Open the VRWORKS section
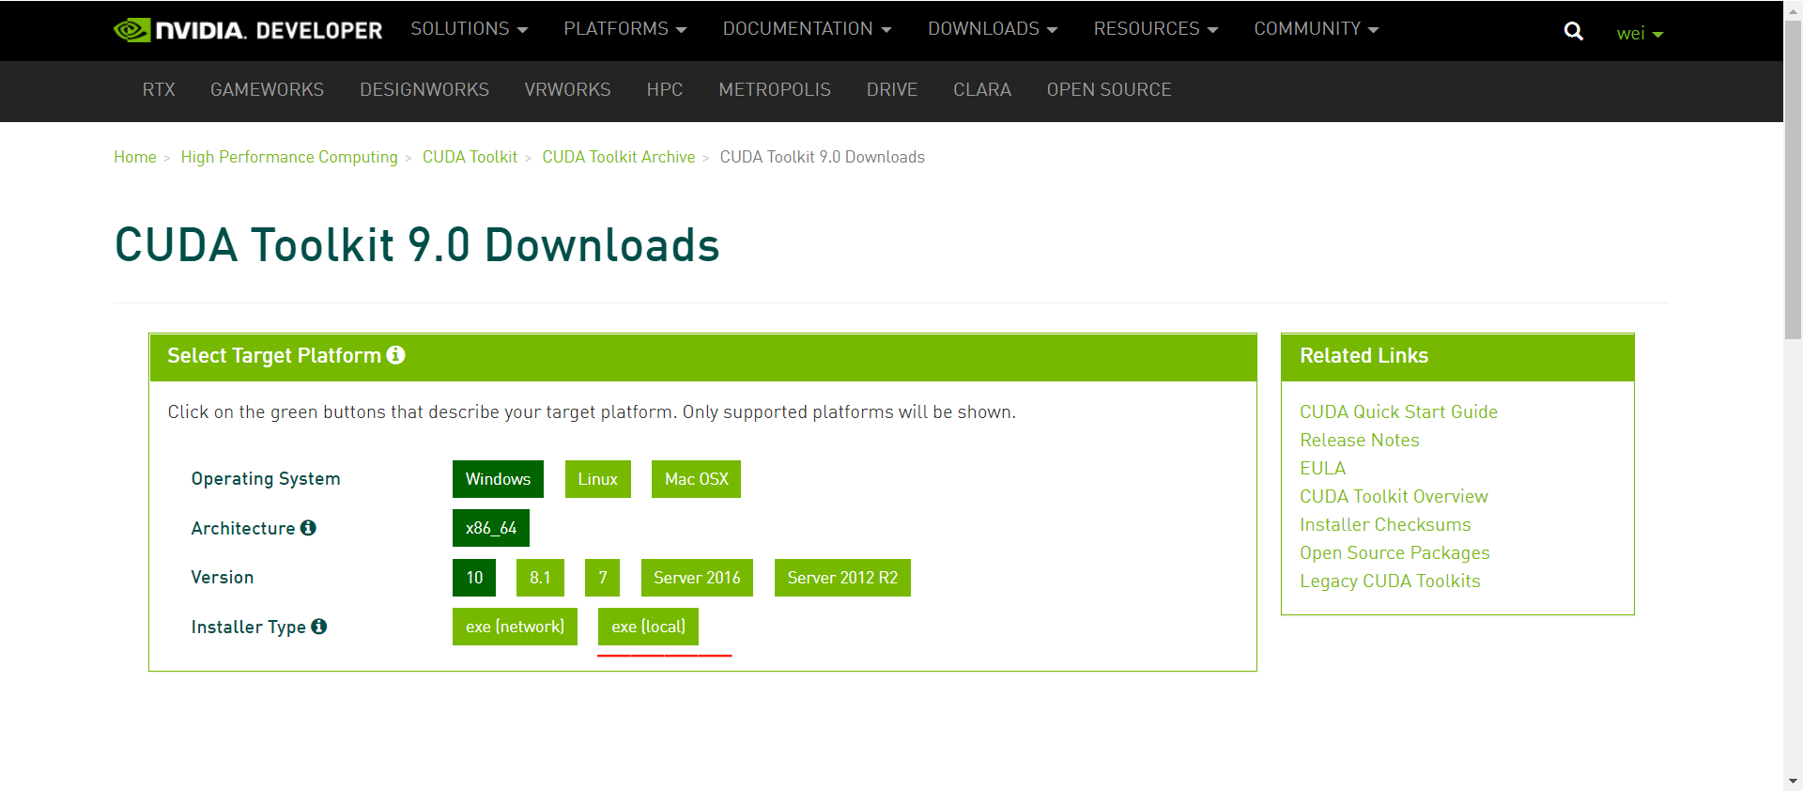This screenshot has height=791, width=1803. [x=567, y=90]
